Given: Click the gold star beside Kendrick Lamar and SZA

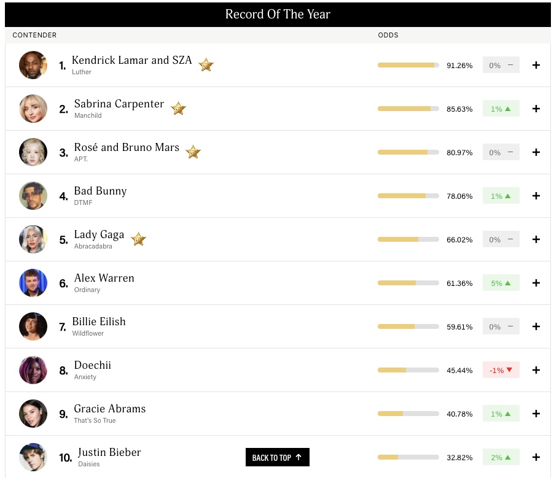Looking at the screenshot, I should click(x=206, y=64).
